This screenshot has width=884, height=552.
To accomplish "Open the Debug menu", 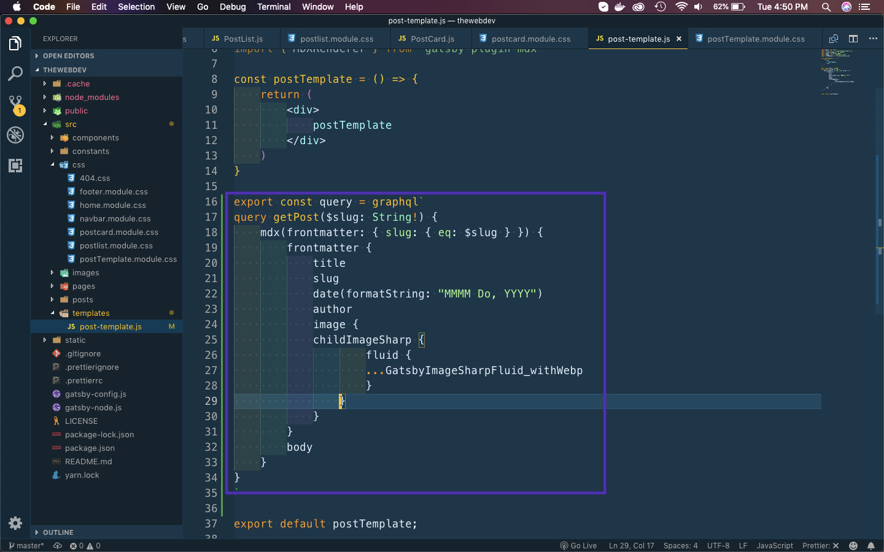I will pyautogui.click(x=233, y=7).
